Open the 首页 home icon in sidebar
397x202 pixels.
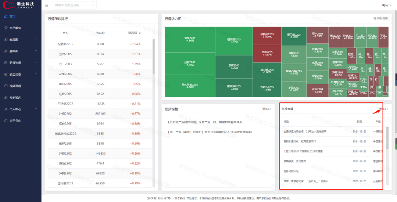click(6, 17)
